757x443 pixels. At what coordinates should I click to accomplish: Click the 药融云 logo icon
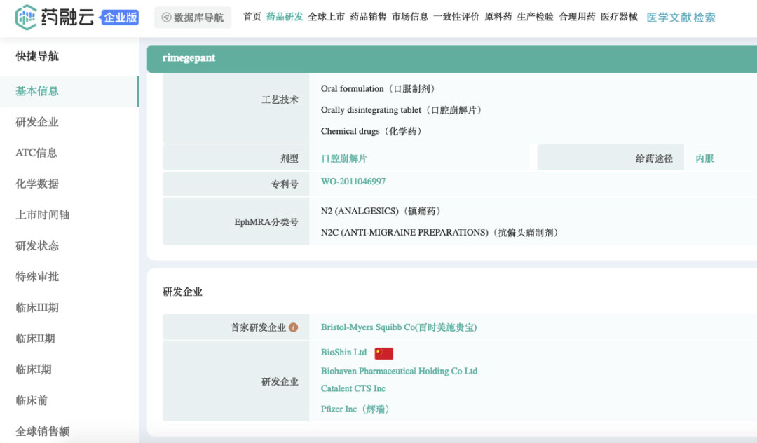(x=26, y=18)
